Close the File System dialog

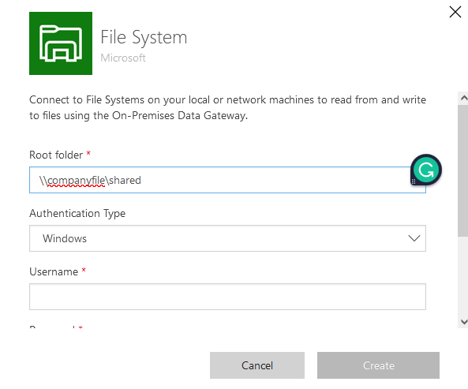click(455, 13)
